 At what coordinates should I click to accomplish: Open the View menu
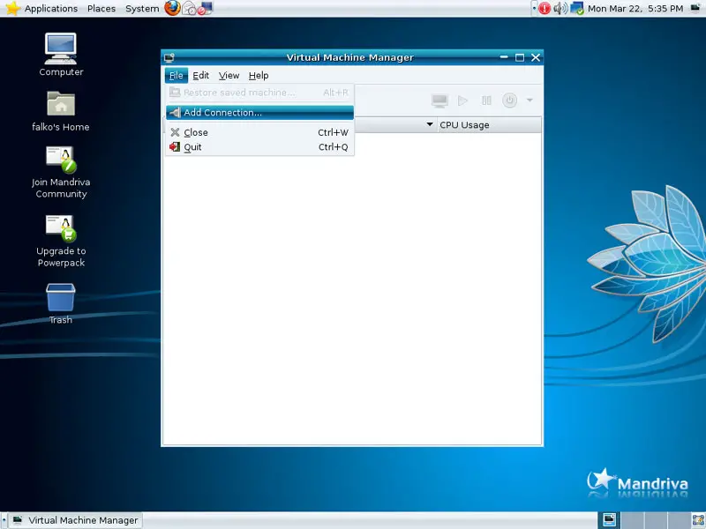tap(229, 76)
